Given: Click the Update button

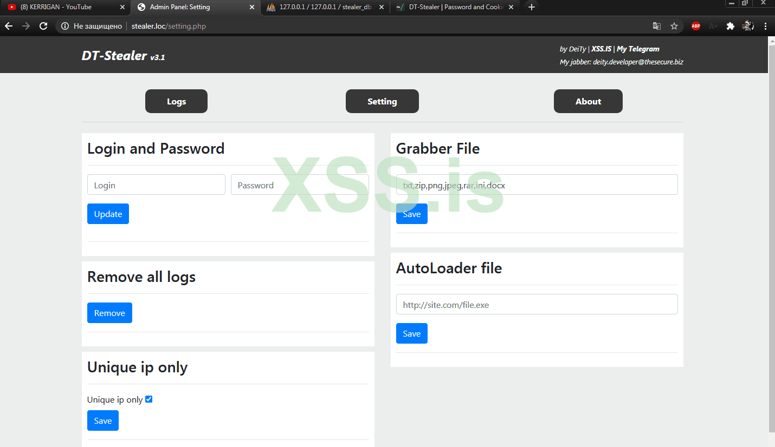Looking at the screenshot, I should pyautogui.click(x=108, y=214).
